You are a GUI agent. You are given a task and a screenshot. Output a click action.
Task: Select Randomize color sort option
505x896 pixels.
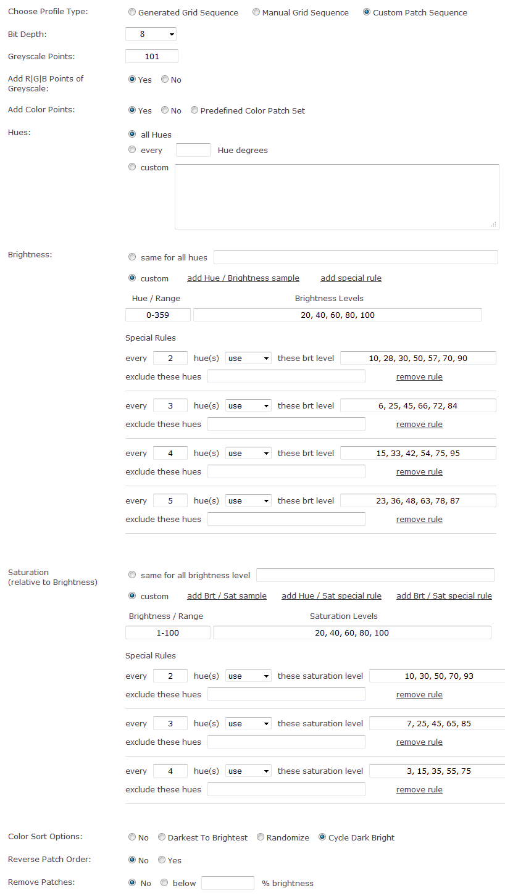tap(261, 837)
